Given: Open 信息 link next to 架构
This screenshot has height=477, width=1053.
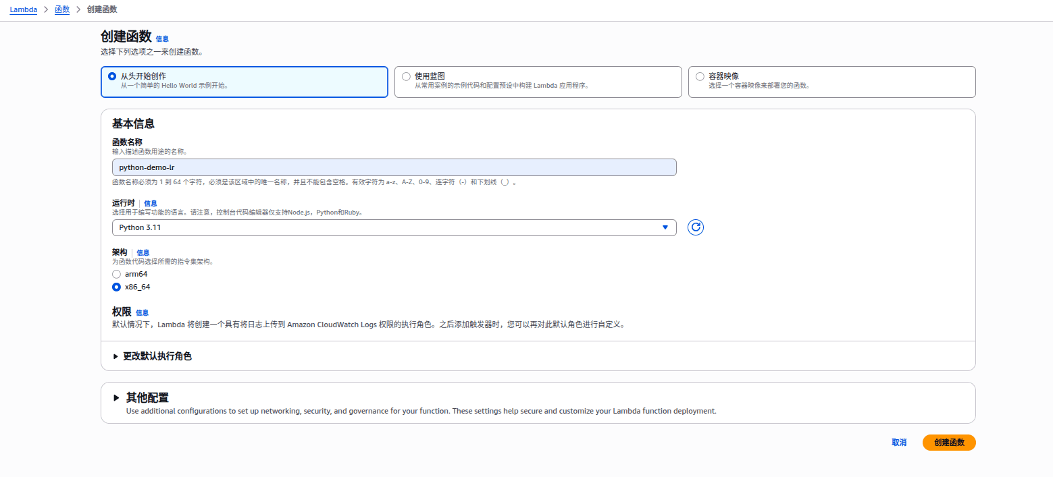Looking at the screenshot, I should coord(143,252).
